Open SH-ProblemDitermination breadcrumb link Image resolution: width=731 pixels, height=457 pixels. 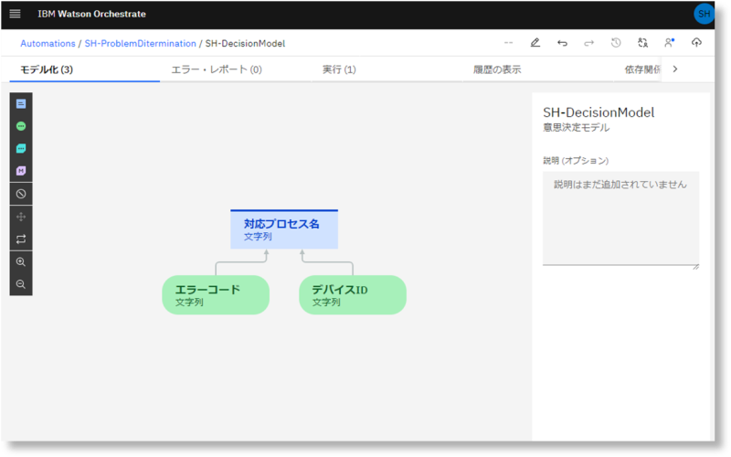tap(140, 43)
